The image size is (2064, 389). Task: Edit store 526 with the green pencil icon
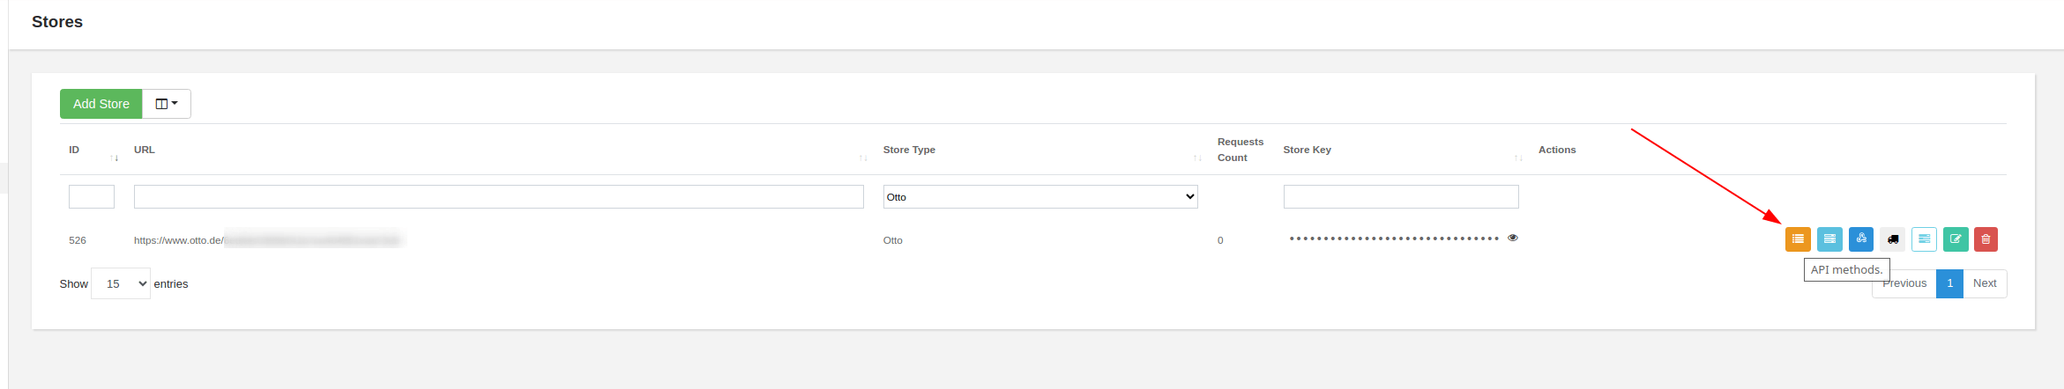(1956, 239)
